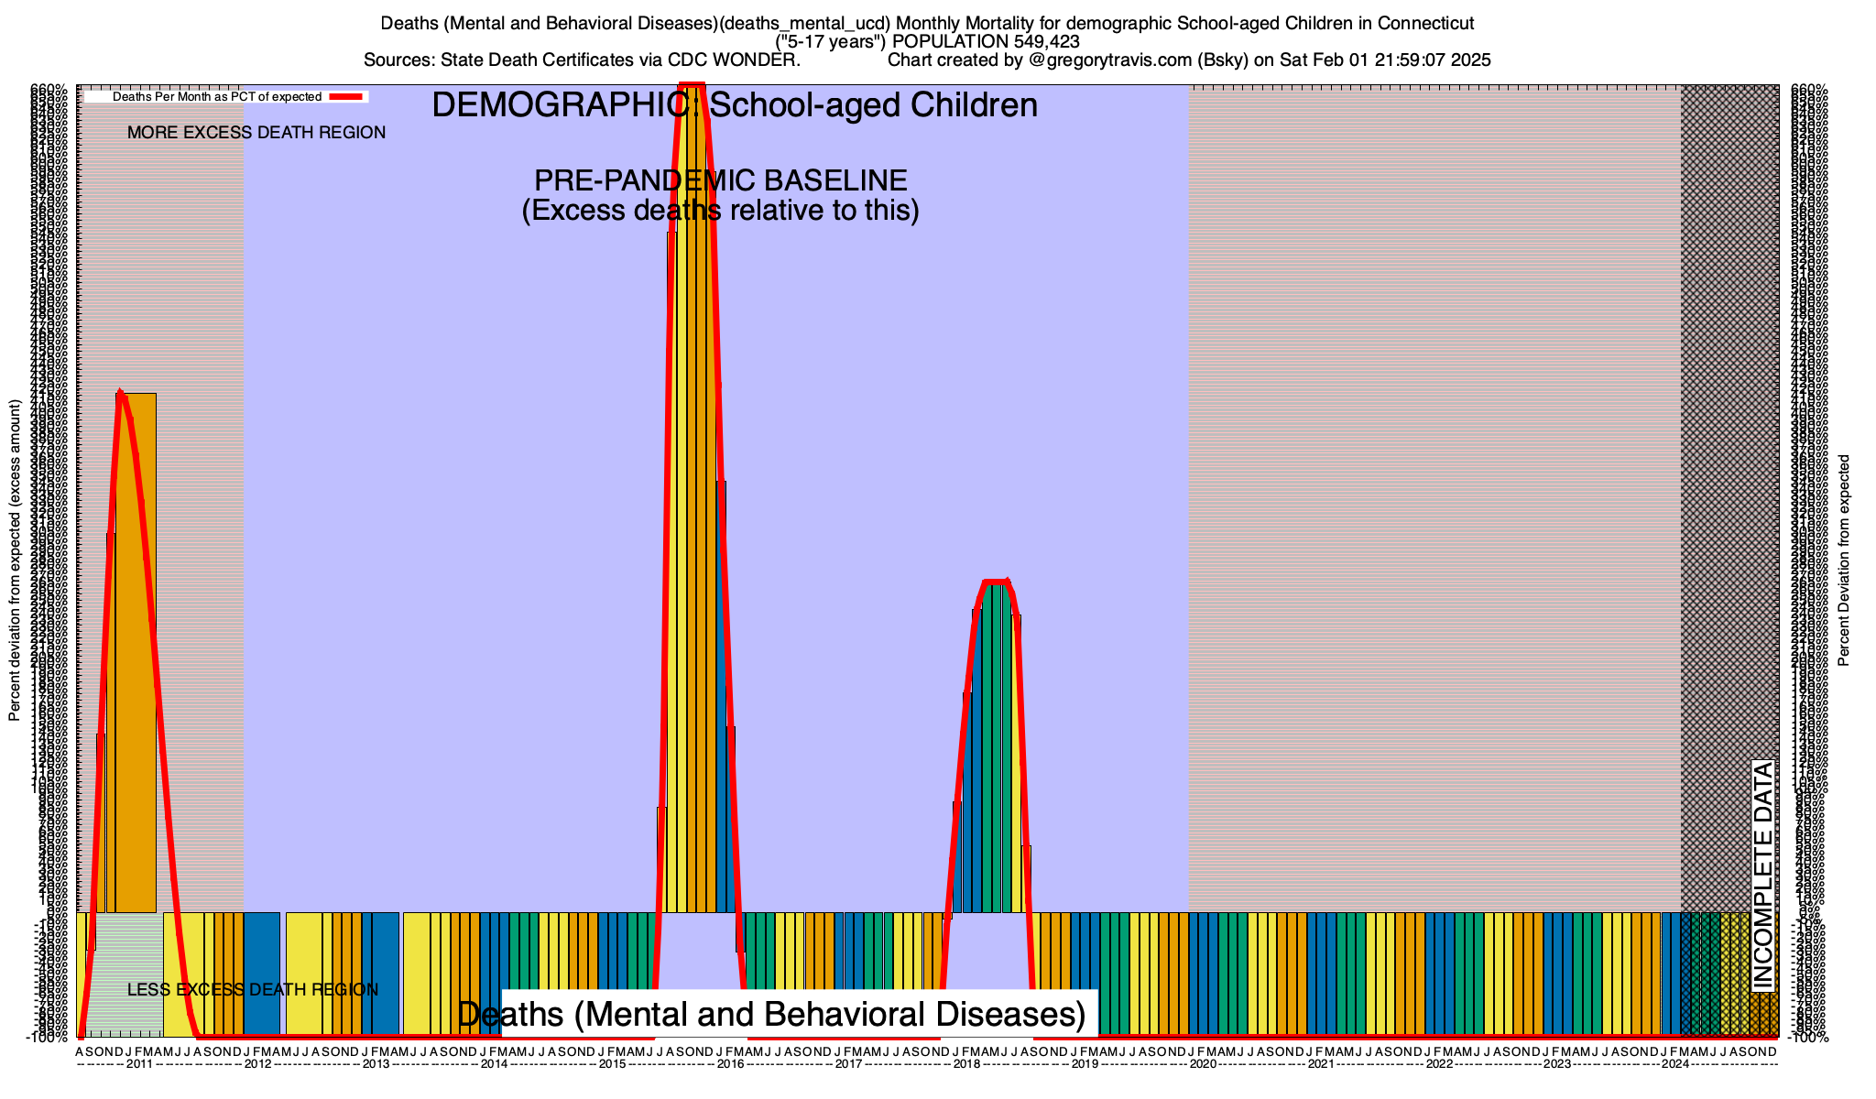The width and height of the screenshot is (1876, 1099).
Task: Click the right axis title 'Percent Deviation from expected'
Action: pyautogui.click(x=1844, y=560)
